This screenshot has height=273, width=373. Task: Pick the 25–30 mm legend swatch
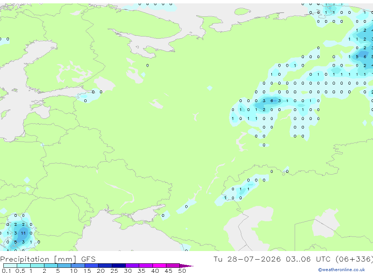[x=119, y=266]
